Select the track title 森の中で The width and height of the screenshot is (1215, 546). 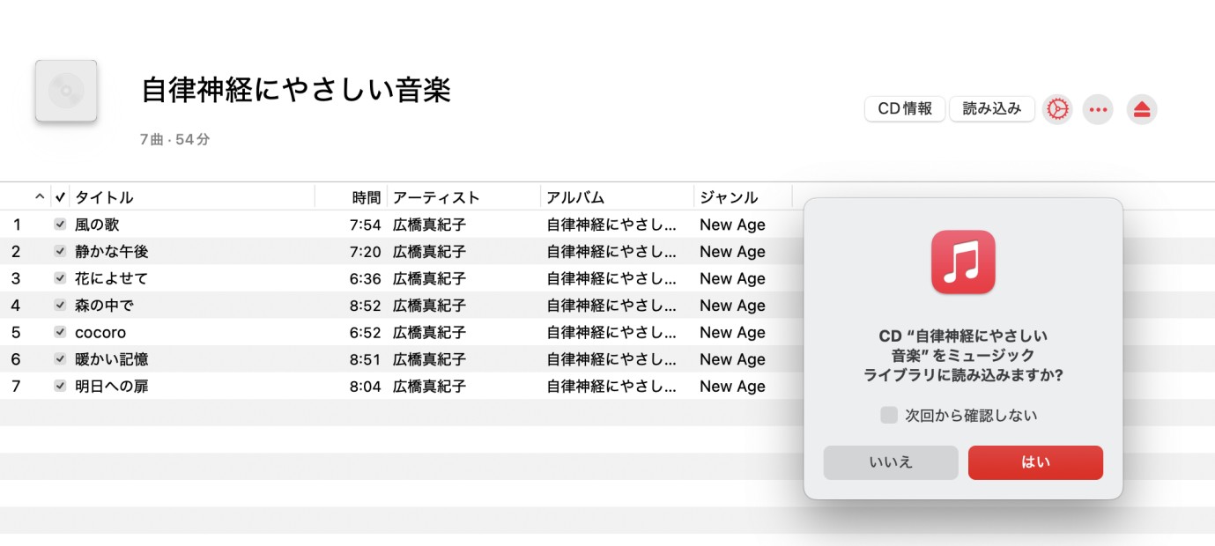pyautogui.click(x=104, y=306)
